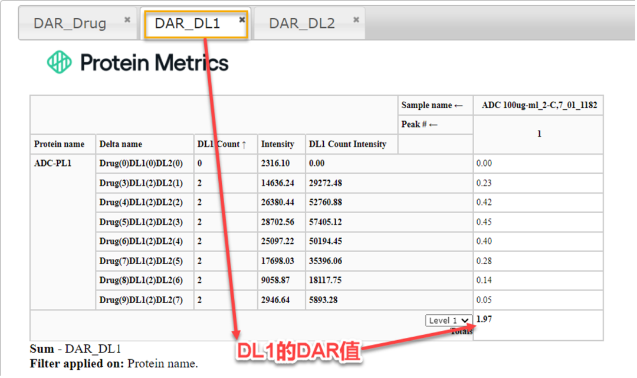637x378 pixels.
Task: Close the DAR_DL2 tab
Action: click(x=356, y=19)
